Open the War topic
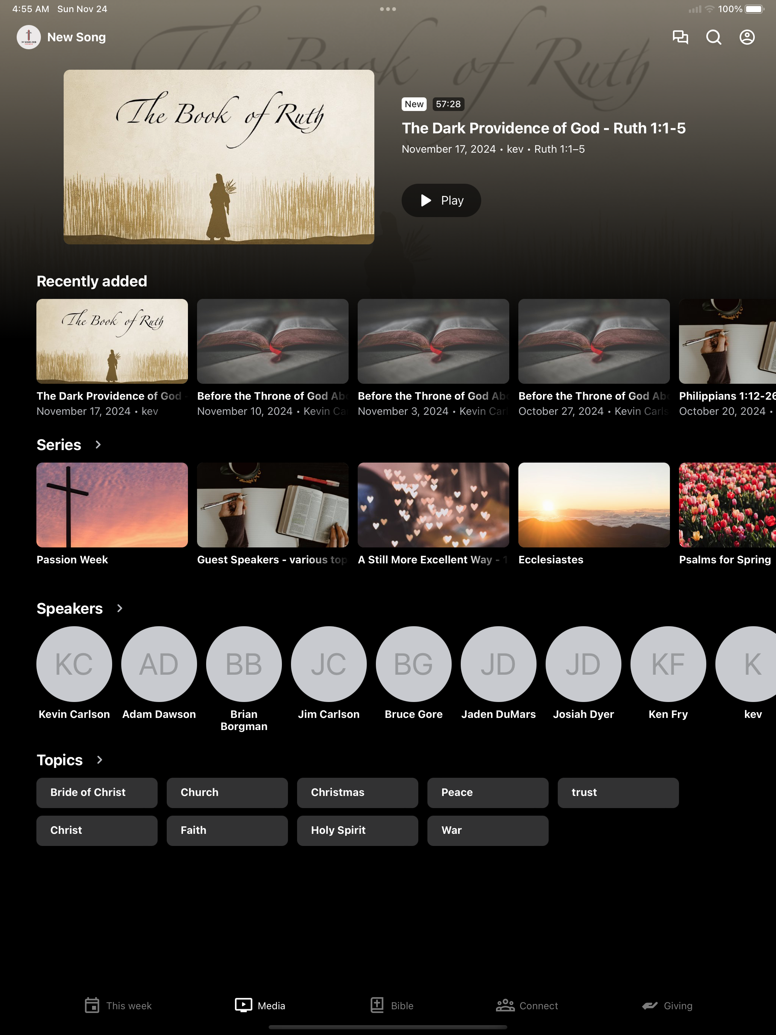776x1035 pixels. [x=488, y=830]
